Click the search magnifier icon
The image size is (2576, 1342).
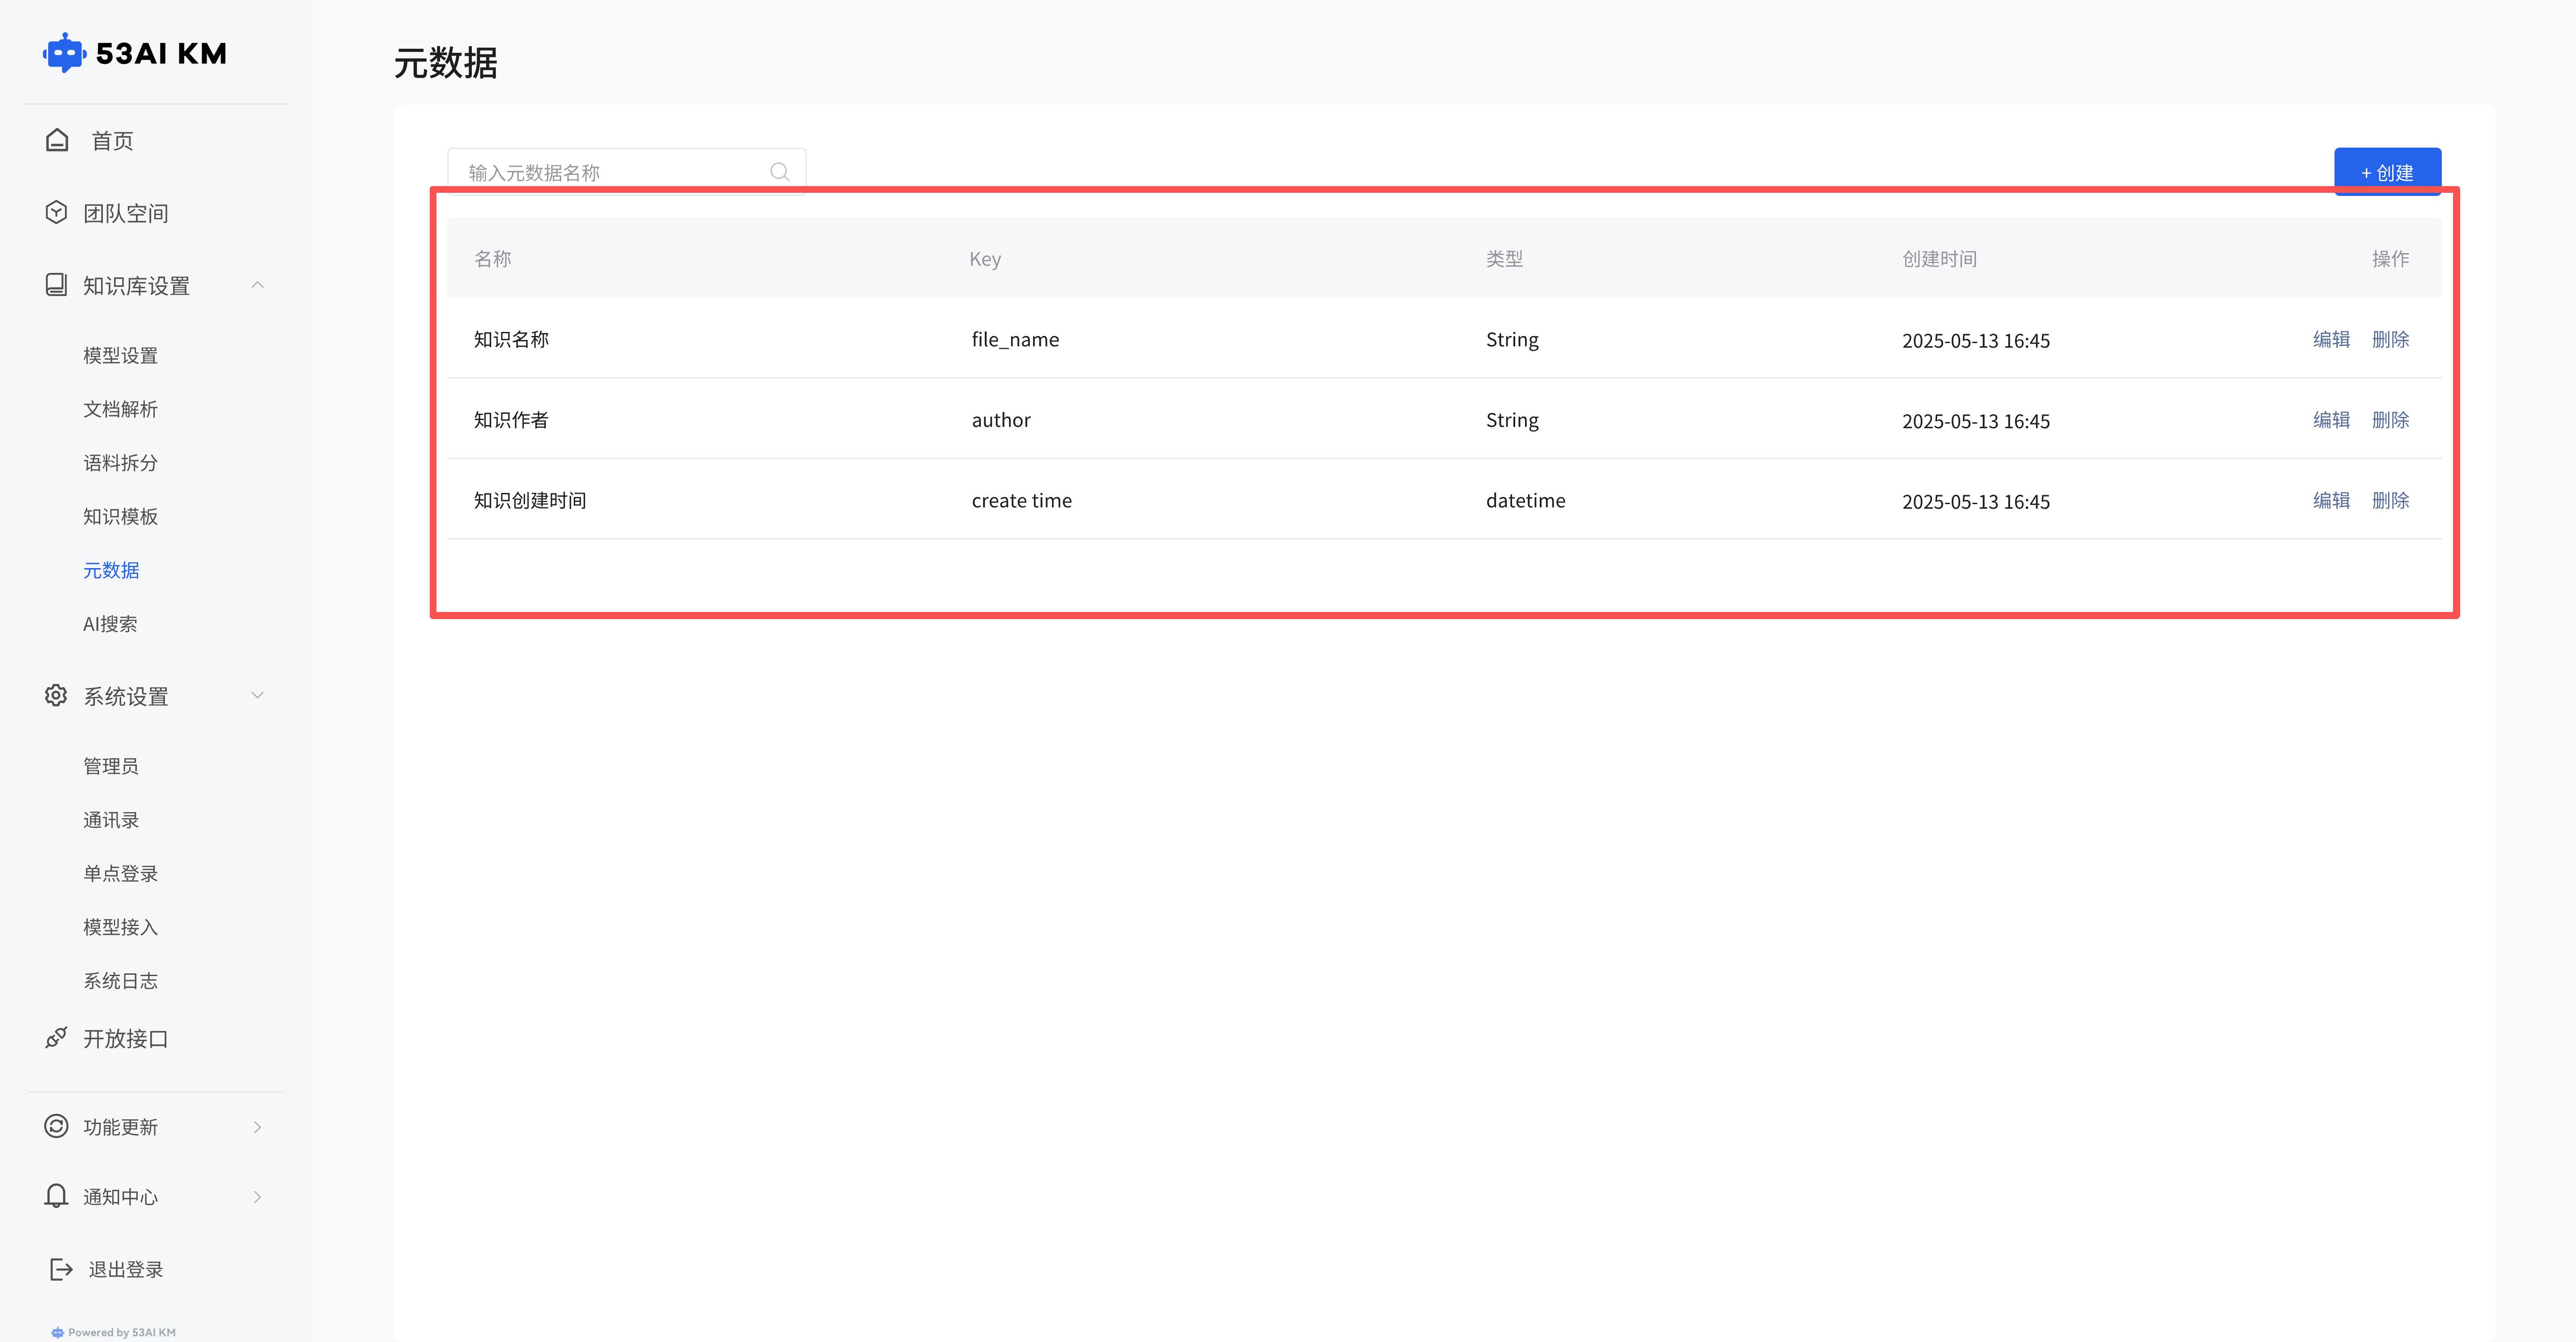point(780,172)
